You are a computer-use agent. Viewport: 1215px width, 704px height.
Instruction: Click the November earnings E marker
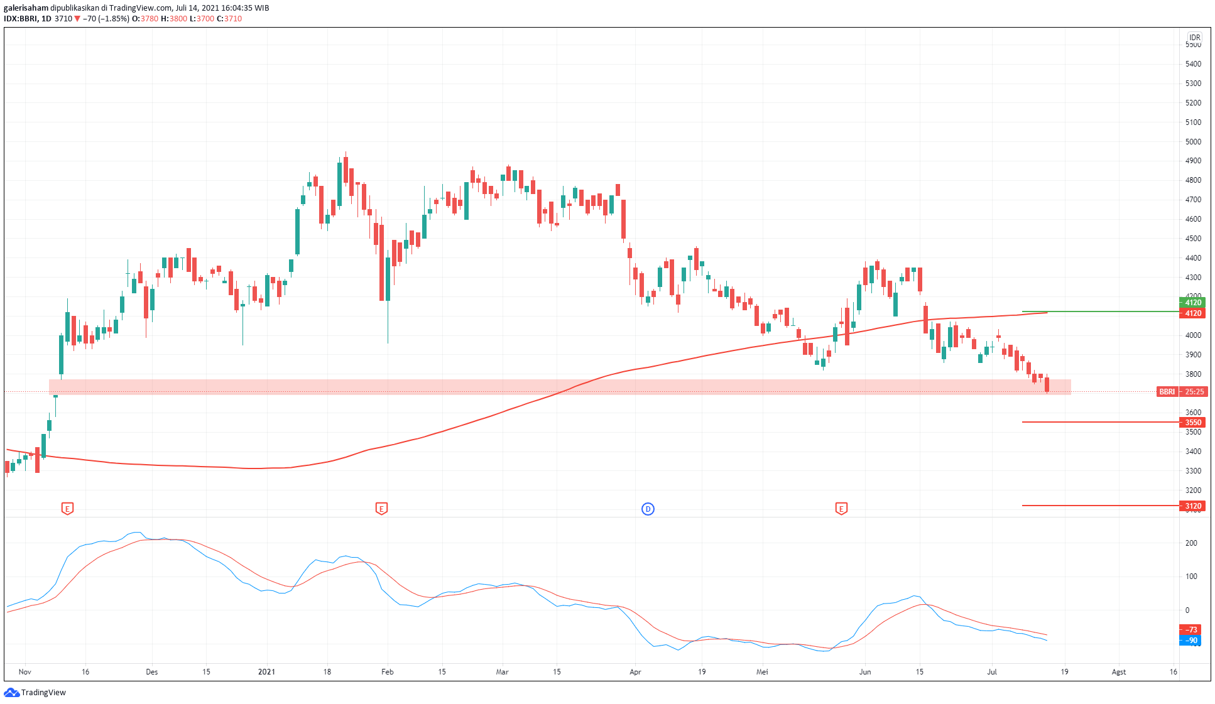67,509
